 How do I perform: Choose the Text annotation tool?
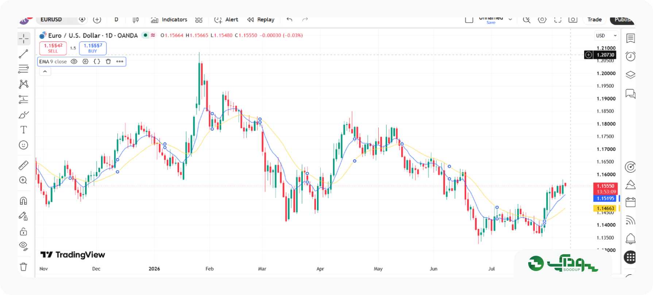tap(24, 130)
